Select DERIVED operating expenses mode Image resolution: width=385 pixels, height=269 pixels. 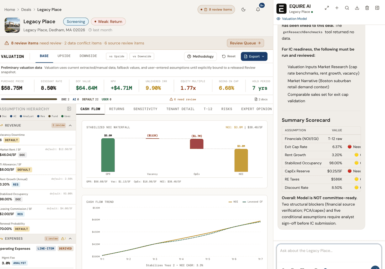click(x=65, y=249)
